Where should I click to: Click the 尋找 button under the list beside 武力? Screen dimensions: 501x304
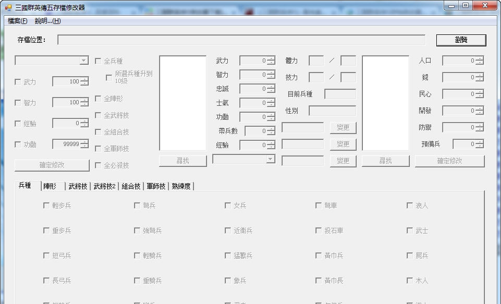[183, 161]
